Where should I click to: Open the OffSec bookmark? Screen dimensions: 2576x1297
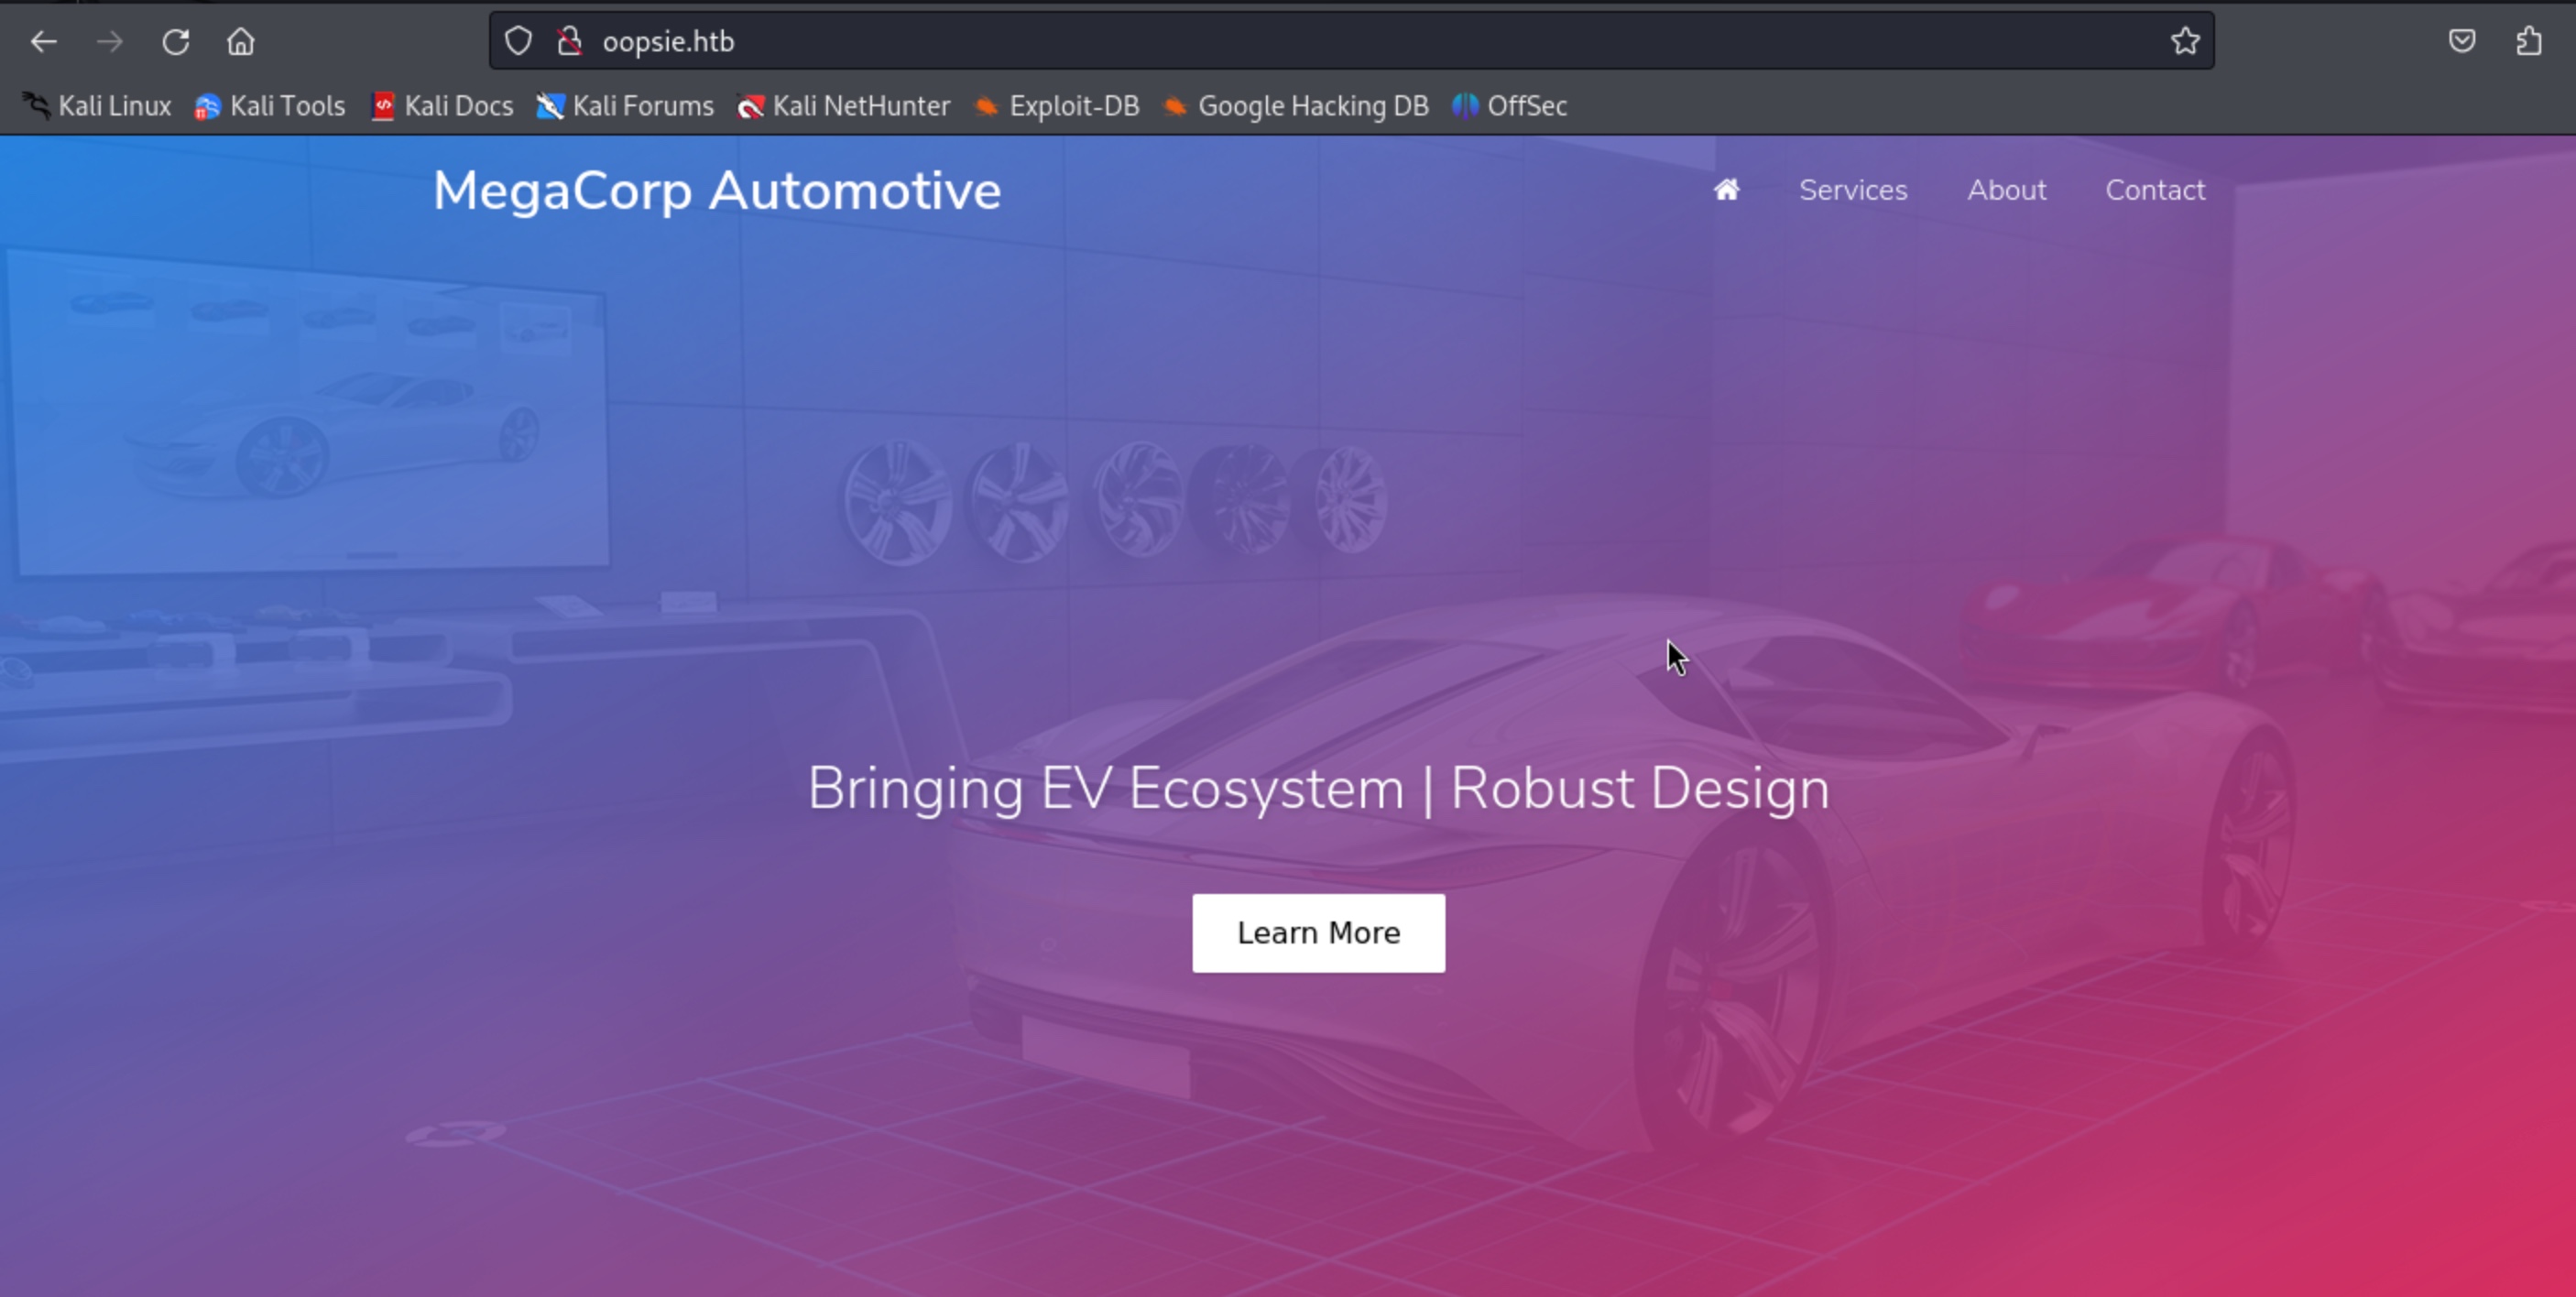point(1510,106)
